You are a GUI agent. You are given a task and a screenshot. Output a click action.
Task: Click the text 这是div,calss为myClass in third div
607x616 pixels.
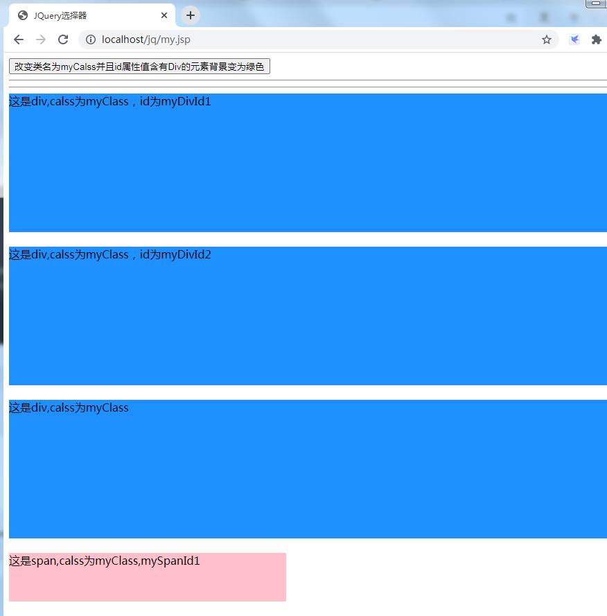coord(69,408)
